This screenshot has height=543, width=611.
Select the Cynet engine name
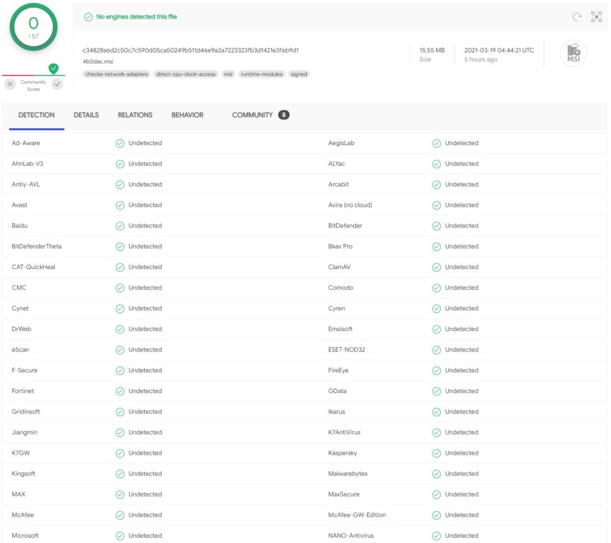[x=20, y=308]
